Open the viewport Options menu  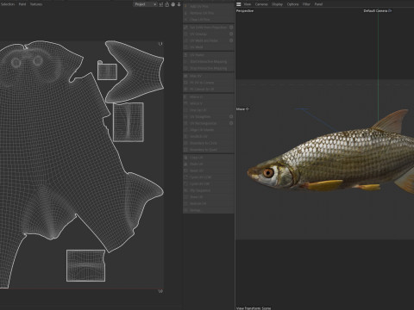pos(292,4)
